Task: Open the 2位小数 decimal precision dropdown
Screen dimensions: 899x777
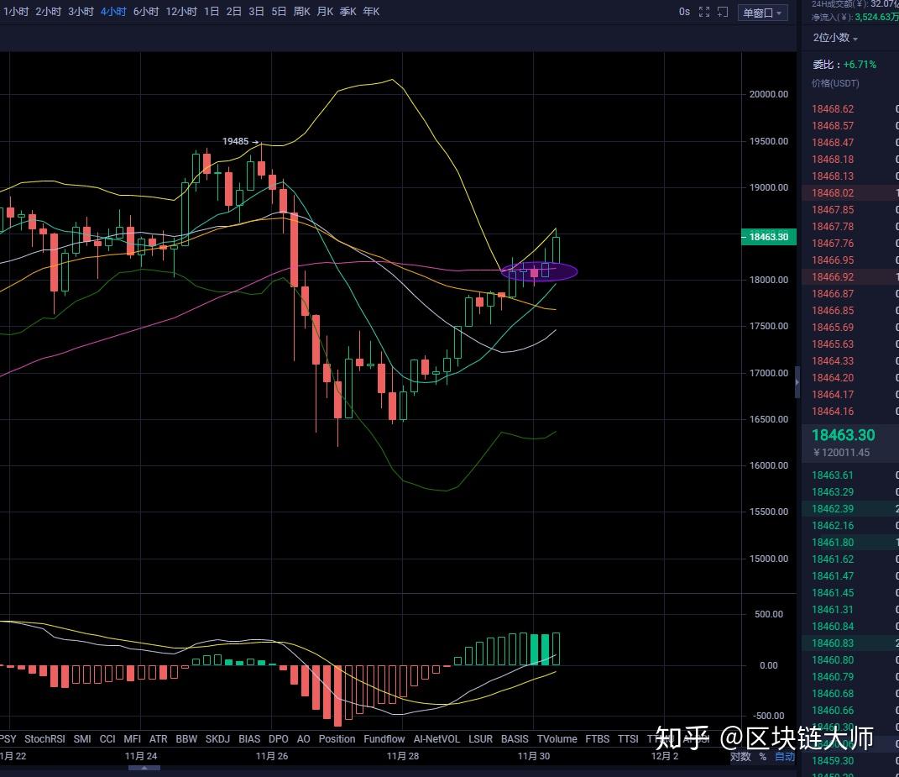Action: tap(835, 38)
